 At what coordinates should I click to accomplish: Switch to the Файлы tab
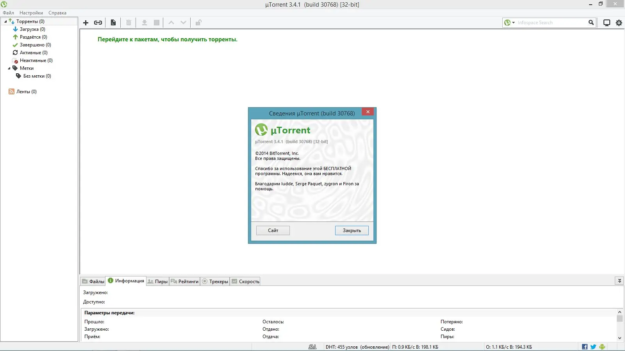click(x=93, y=281)
